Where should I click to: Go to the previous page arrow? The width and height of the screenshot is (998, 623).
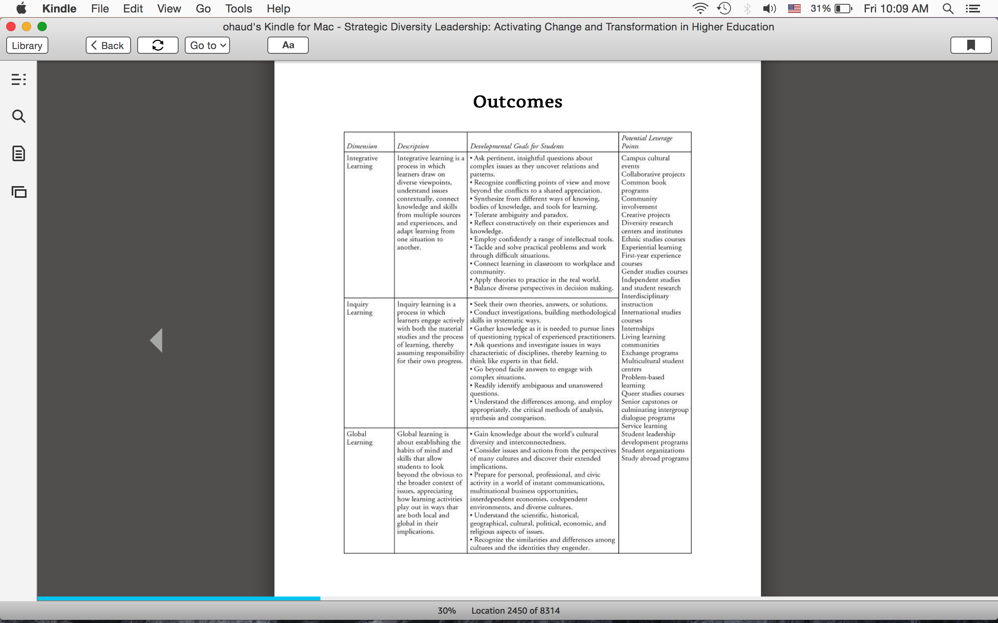[156, 340]
